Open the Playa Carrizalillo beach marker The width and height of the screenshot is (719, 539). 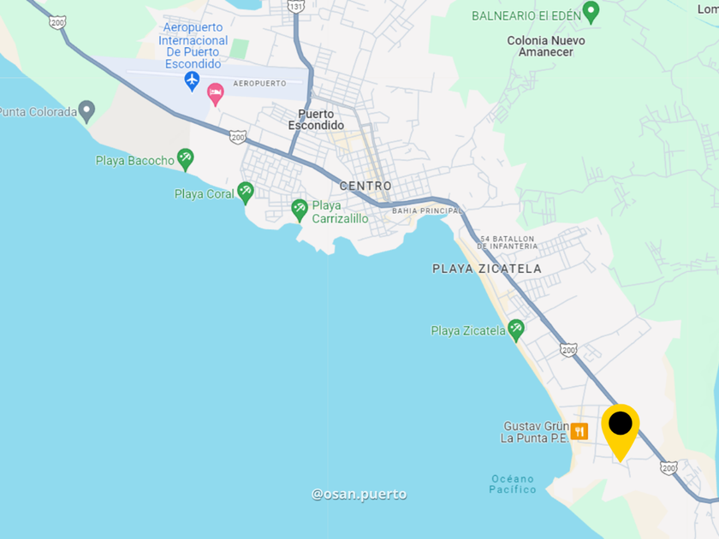[300, 210]
